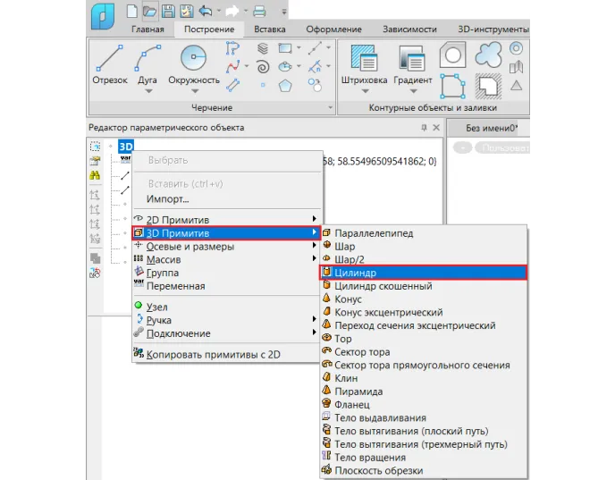Select the Окружность circle tool
615x480 pixels.
coord(194,63)
